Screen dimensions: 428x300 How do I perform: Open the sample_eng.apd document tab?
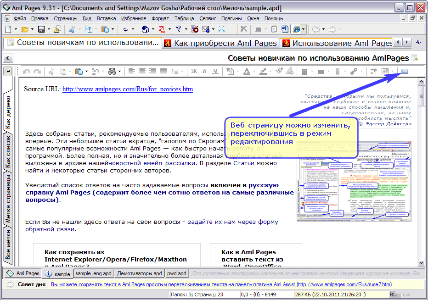[93, 273]
